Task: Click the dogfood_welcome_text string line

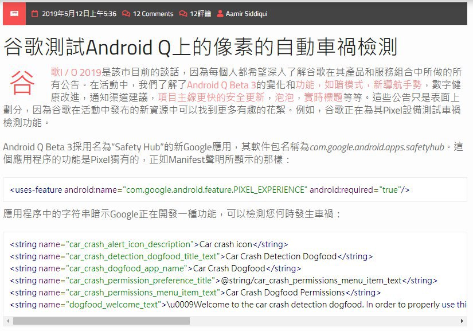Action: (x=239, y=305)
